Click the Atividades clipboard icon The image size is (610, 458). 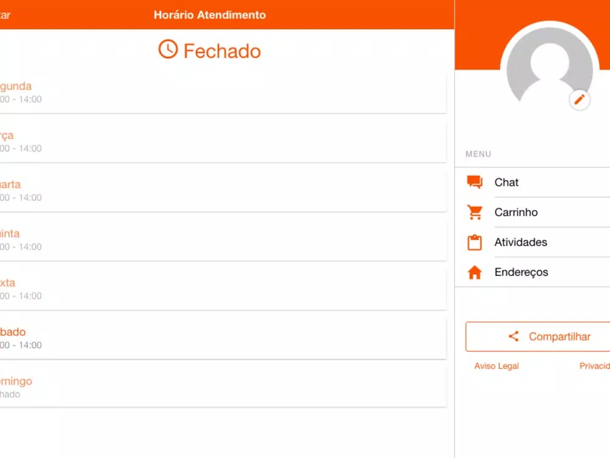click(475, 242)
